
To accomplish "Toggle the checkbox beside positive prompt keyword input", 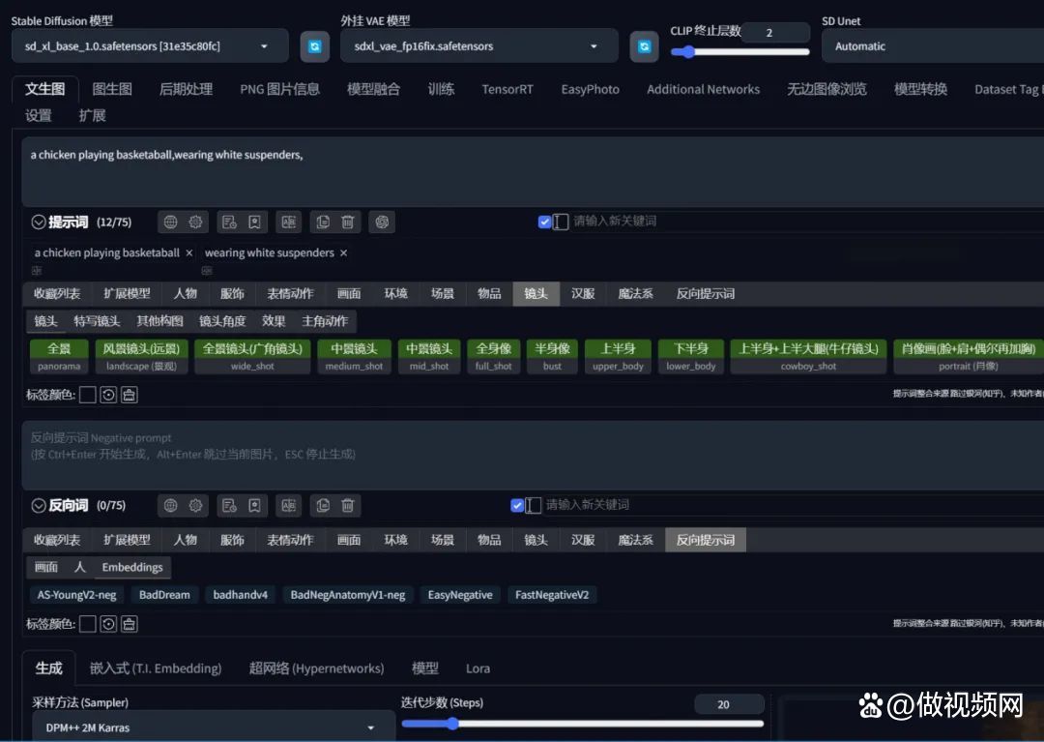I will pyautogui.click(x=544, y=222).
